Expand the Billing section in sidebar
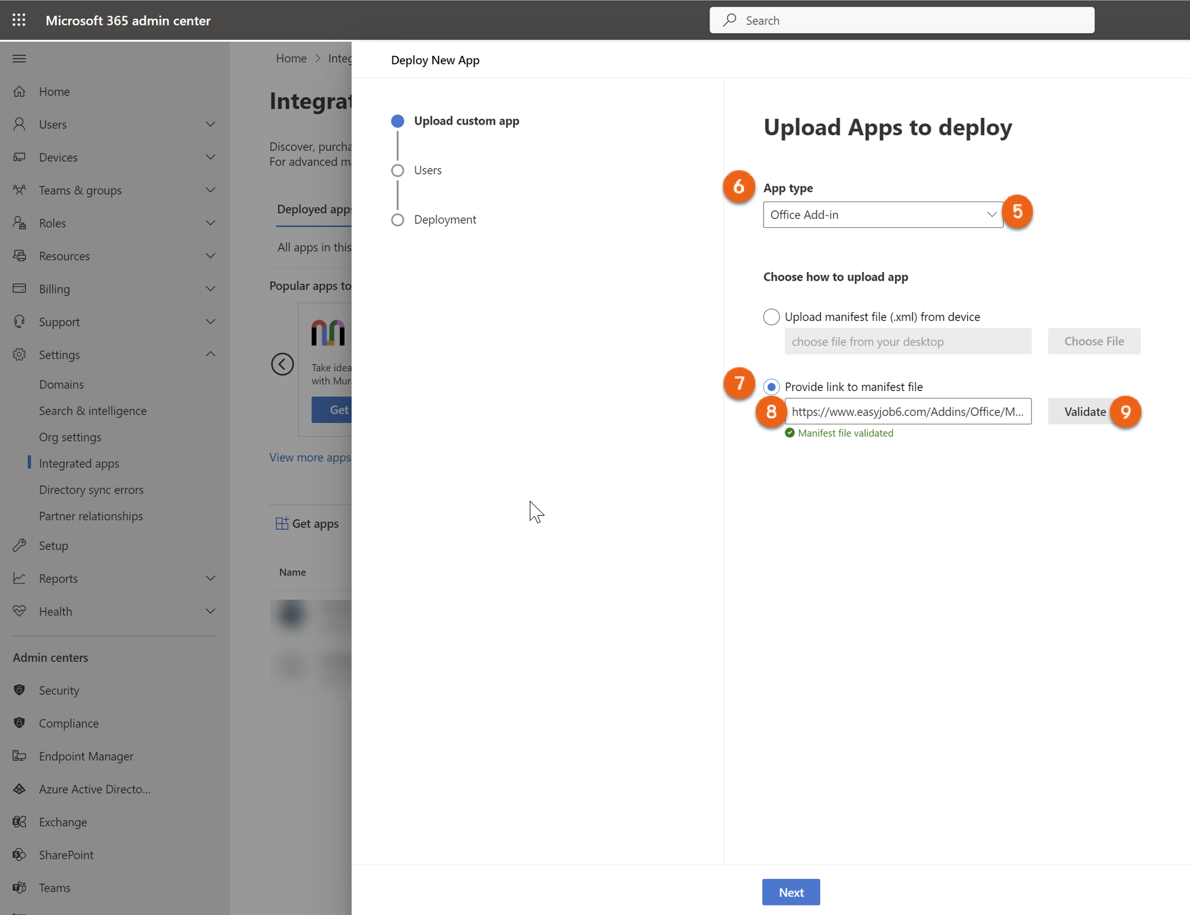Viewport: 1190px width, 915px height. (210, 288)
